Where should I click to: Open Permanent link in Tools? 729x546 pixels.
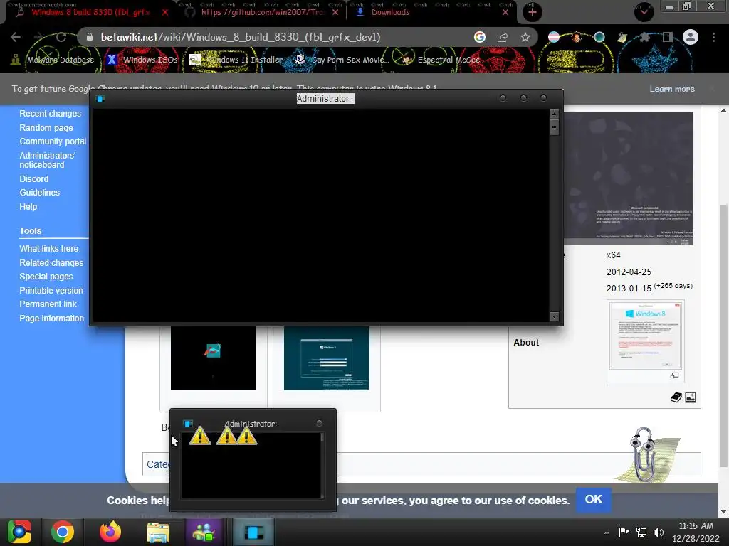point(48,304)
